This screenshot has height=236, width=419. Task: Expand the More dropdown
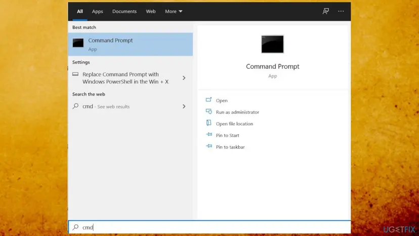(x=174, y=11)
